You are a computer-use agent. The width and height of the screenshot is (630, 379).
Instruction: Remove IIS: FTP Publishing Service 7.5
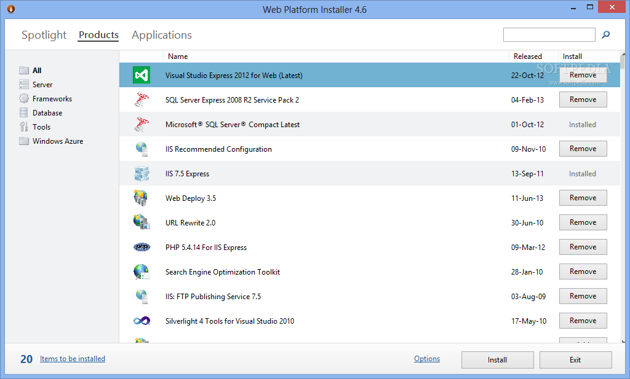tap(583, 296)
